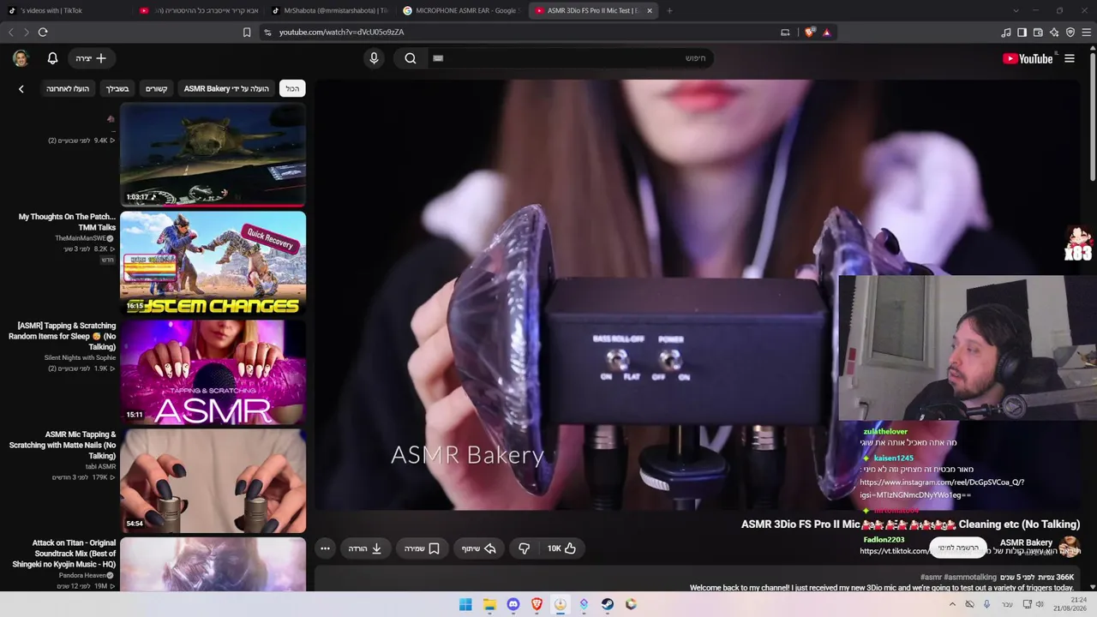Click the 'יצירה' create button

(x=90, y=58)
